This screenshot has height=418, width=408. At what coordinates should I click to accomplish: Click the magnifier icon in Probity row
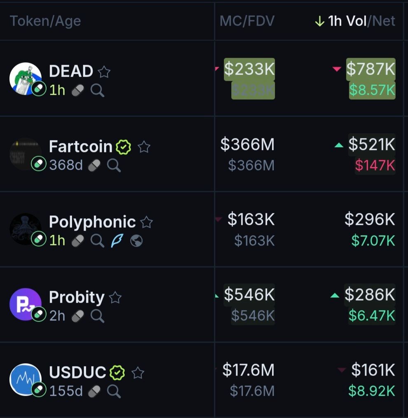[97, 316]
